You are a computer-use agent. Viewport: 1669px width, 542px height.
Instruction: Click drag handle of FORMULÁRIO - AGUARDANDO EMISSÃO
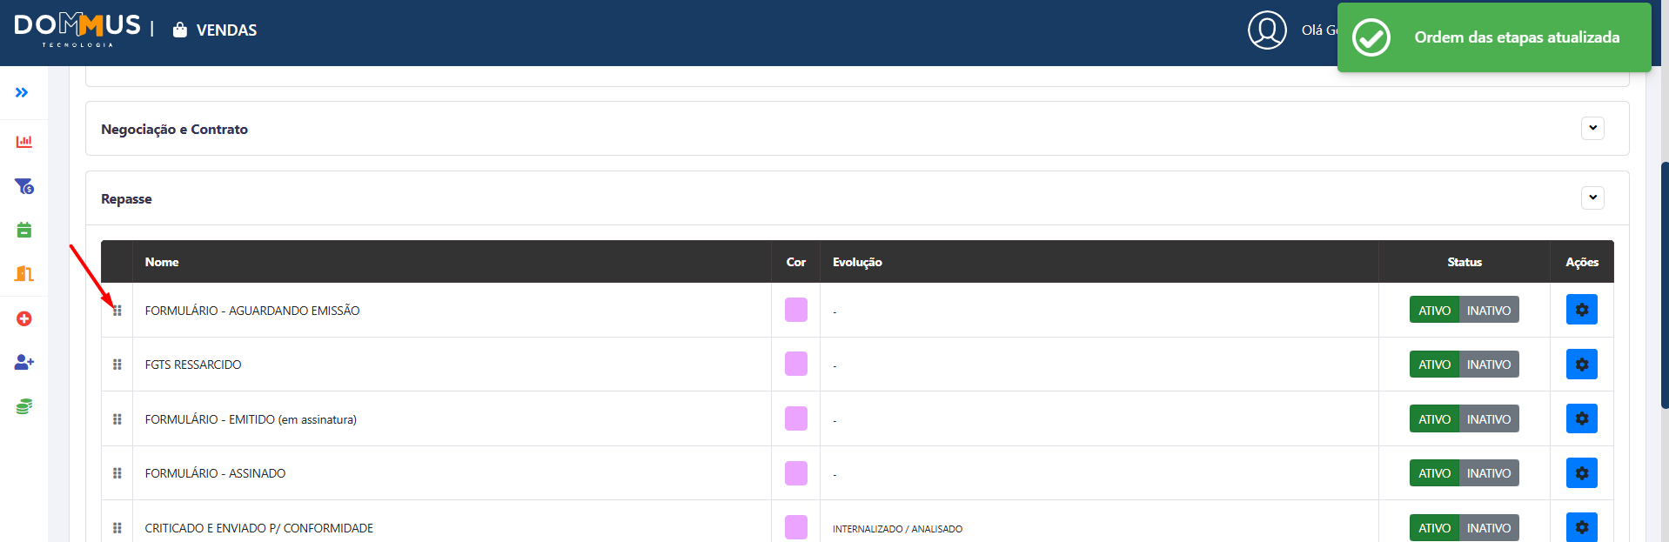point(117,311)
